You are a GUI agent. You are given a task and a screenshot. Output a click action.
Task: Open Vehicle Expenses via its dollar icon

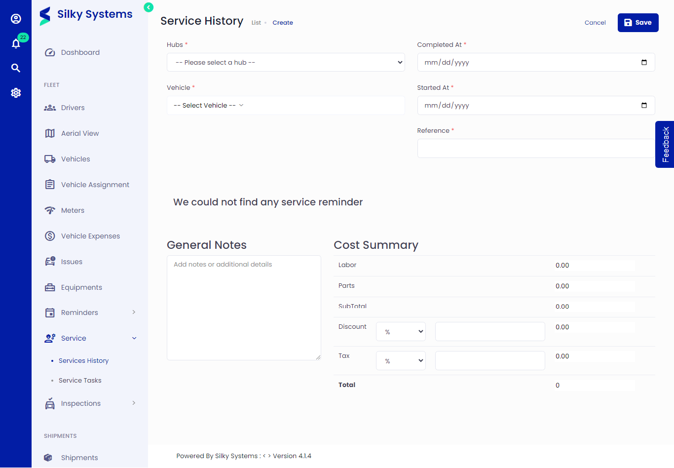[50, 235]
